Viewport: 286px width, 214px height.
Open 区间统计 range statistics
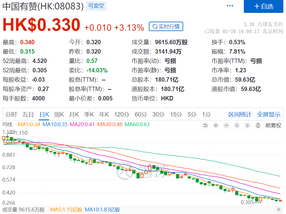(x=240, y=114)
